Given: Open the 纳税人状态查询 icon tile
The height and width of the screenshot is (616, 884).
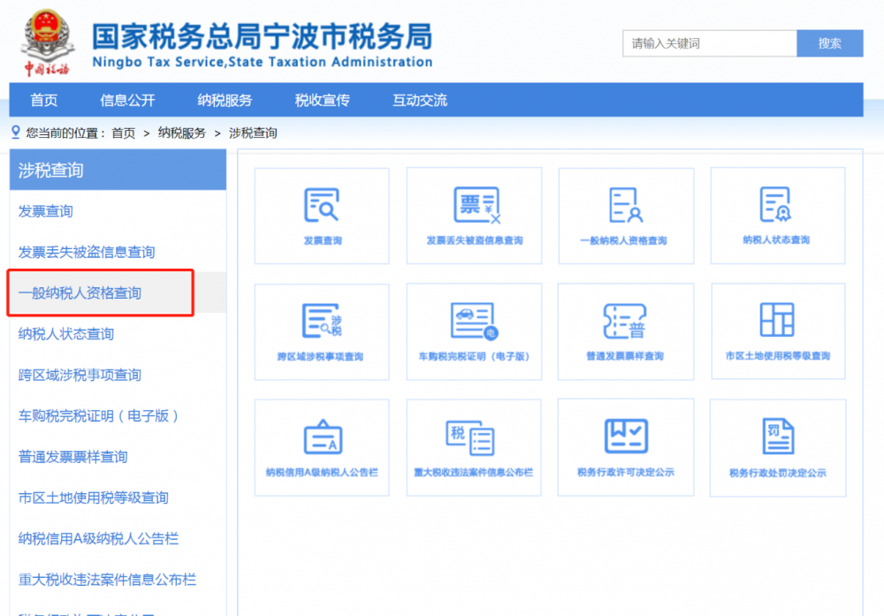Looking at the screenshot, I should 778,215.
